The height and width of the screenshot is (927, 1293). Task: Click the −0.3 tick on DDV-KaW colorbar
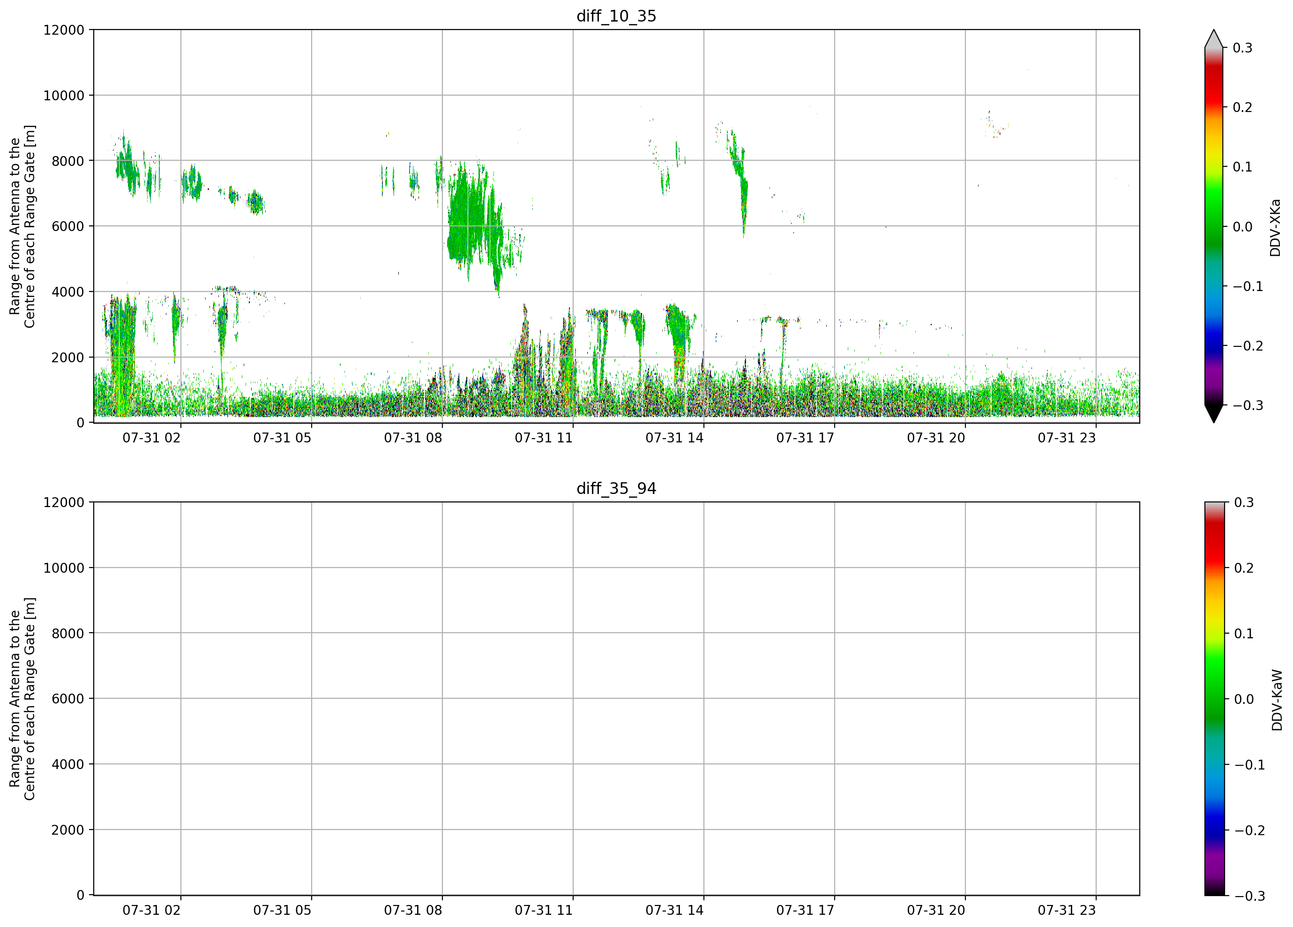[x=1249, y=896]
